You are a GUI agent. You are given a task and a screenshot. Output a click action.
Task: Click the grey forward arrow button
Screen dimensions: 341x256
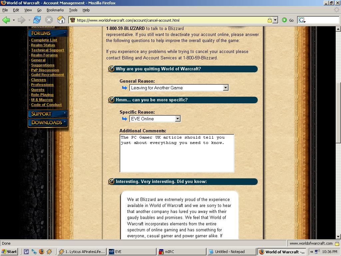21,20
